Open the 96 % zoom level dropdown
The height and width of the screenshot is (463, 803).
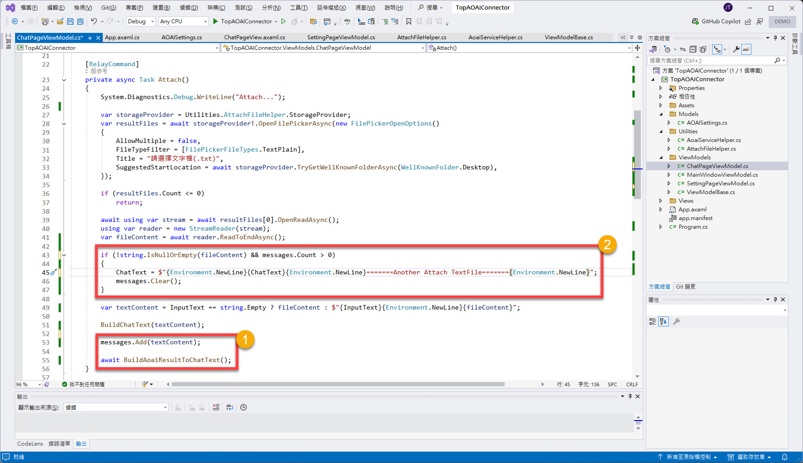pos(29,384)
